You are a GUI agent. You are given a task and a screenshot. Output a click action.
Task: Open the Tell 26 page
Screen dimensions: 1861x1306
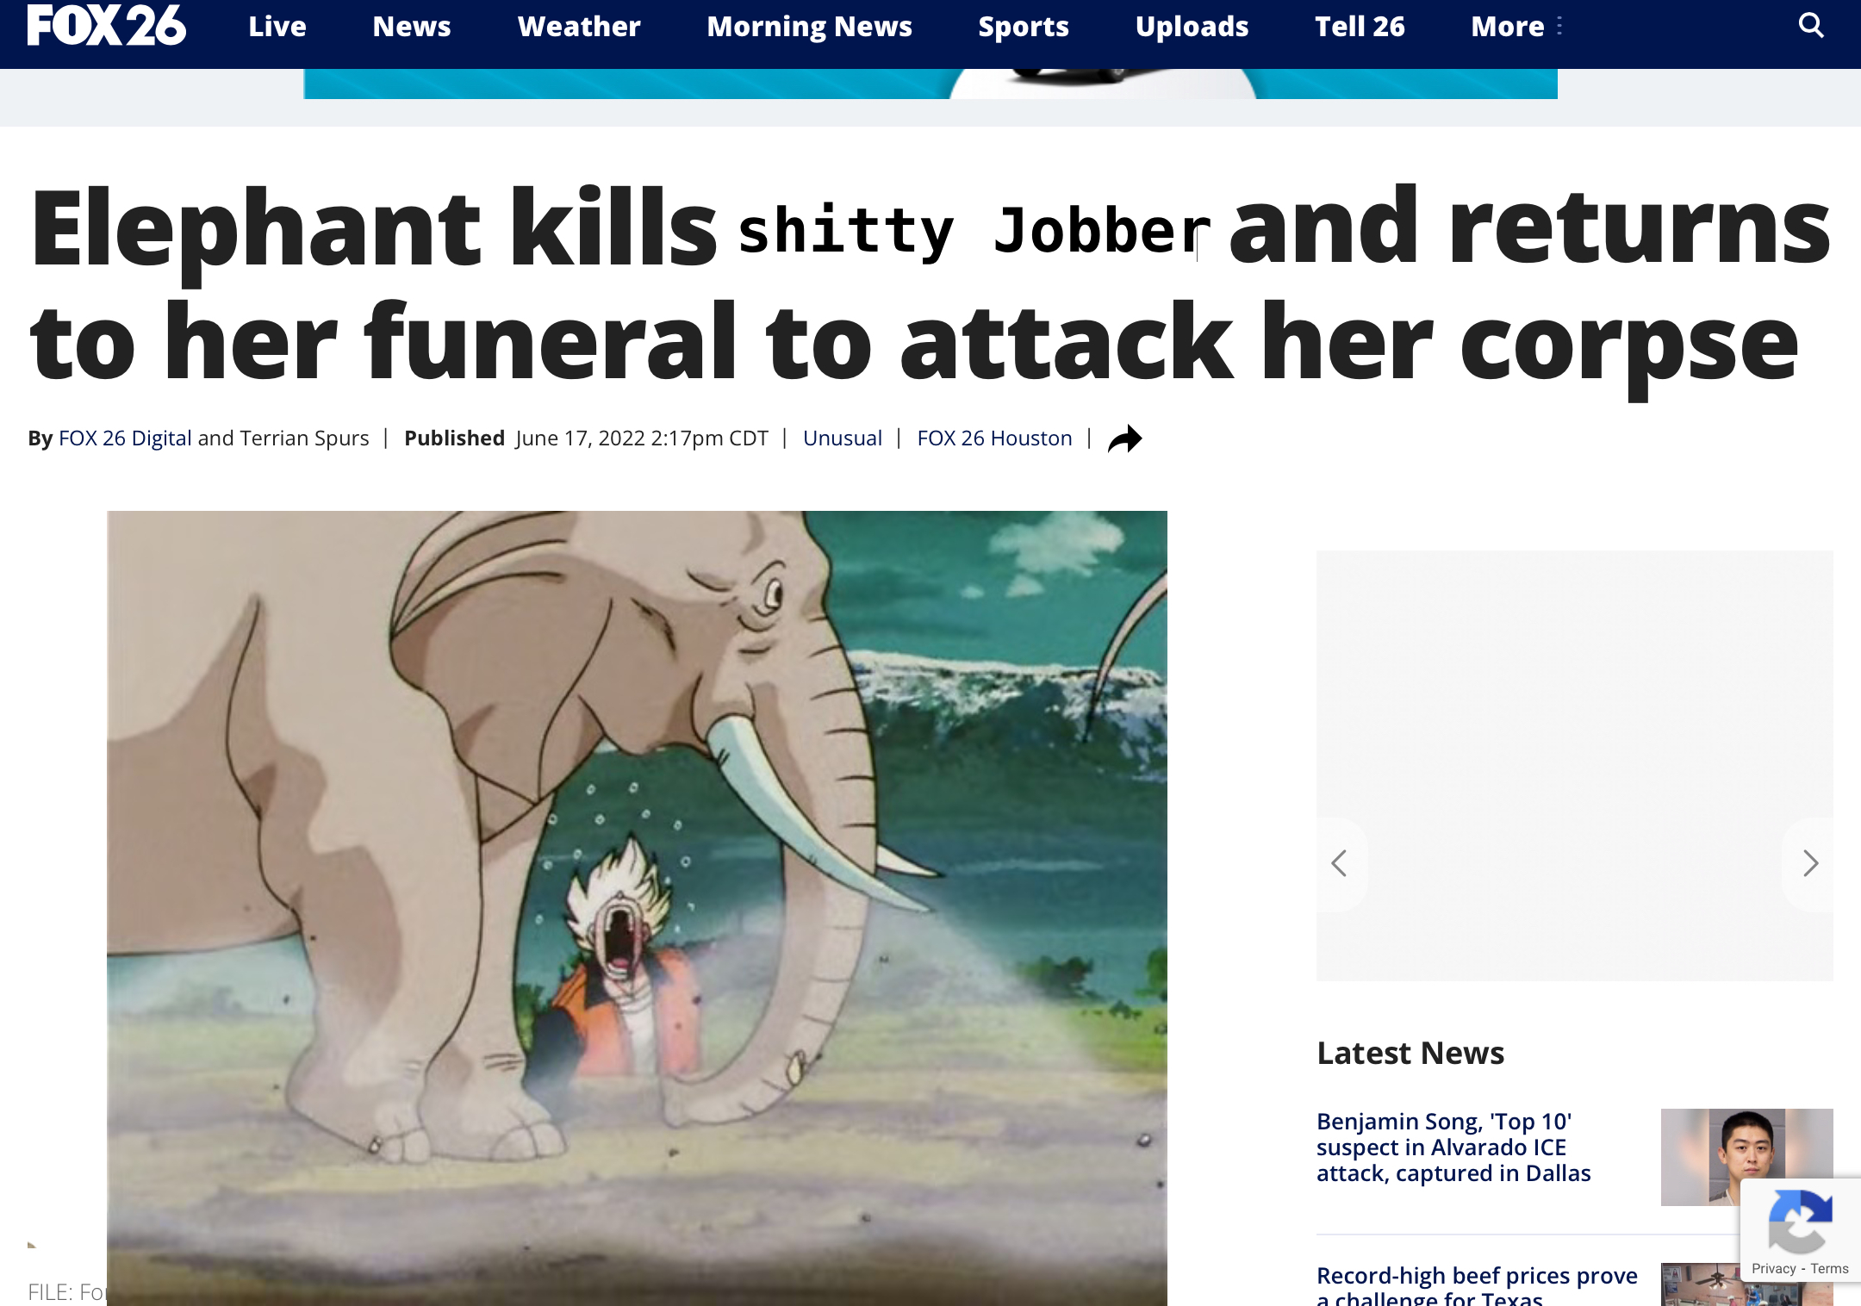(1360, 27)
